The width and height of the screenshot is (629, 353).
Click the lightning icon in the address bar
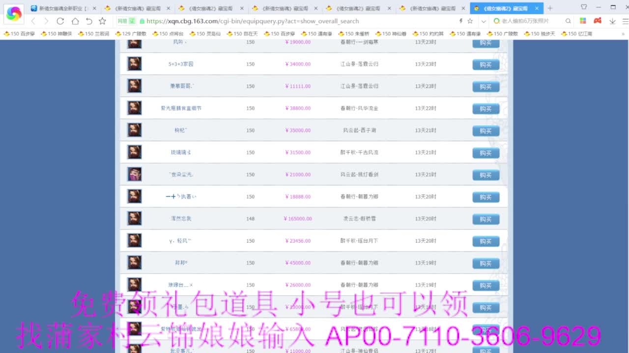pos(461,22)
